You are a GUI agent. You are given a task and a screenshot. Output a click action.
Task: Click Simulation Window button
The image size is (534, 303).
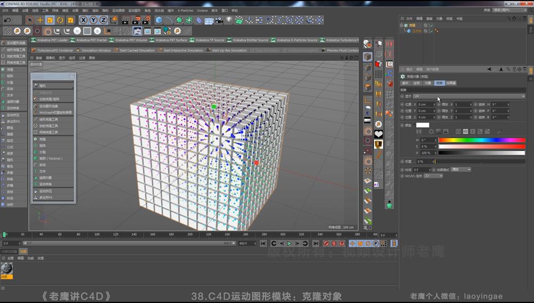(x=93, y=50)
